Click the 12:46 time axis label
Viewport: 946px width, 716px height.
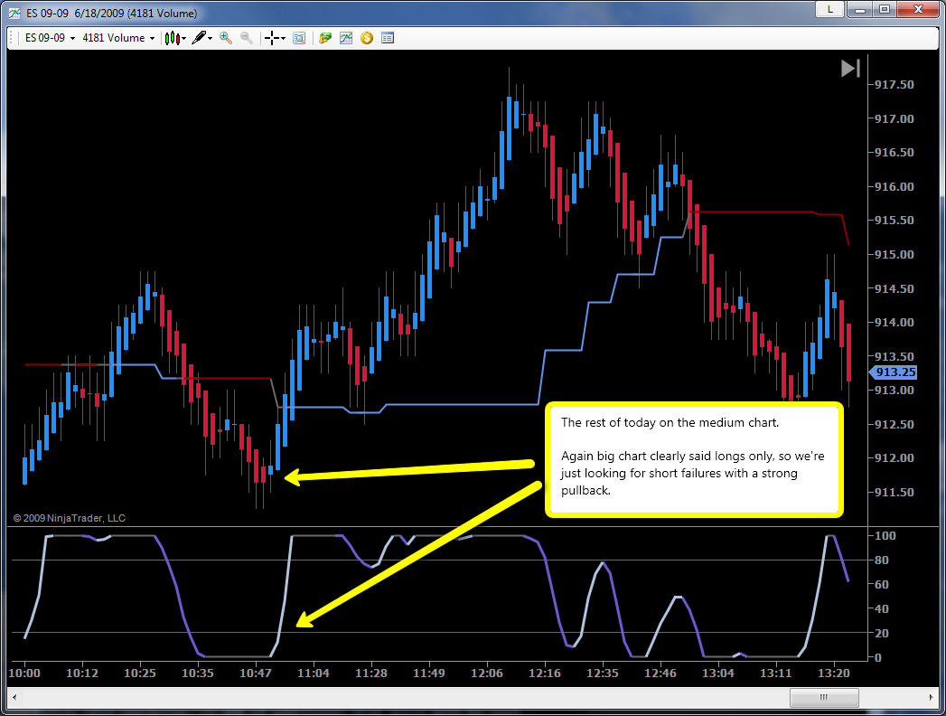[x=660, y=674]
